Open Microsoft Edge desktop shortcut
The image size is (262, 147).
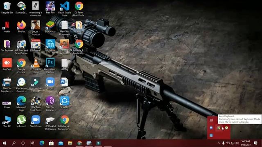click(21, 104)
